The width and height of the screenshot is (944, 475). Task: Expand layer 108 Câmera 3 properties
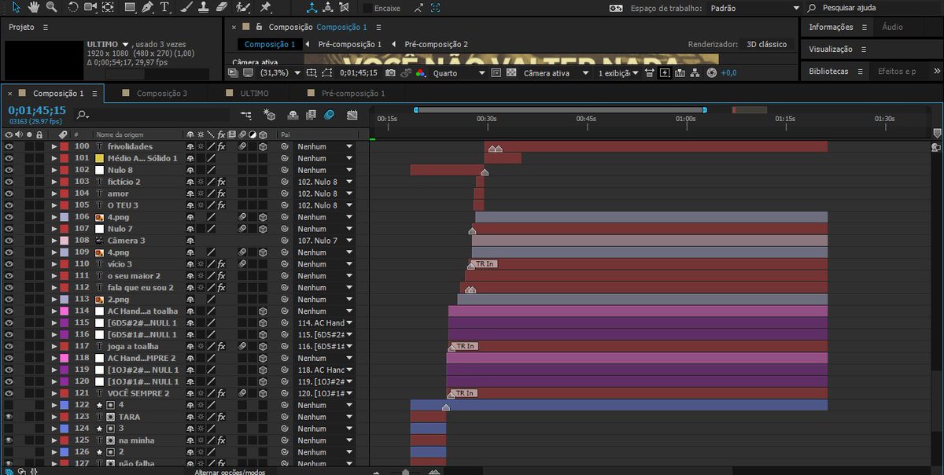point(54,241)
